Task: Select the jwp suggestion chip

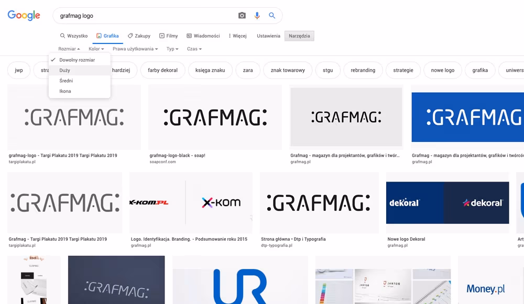Action: (19, 70)
